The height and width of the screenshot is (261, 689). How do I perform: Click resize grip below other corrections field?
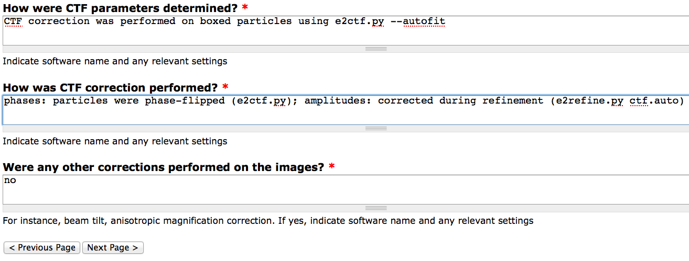375,208
